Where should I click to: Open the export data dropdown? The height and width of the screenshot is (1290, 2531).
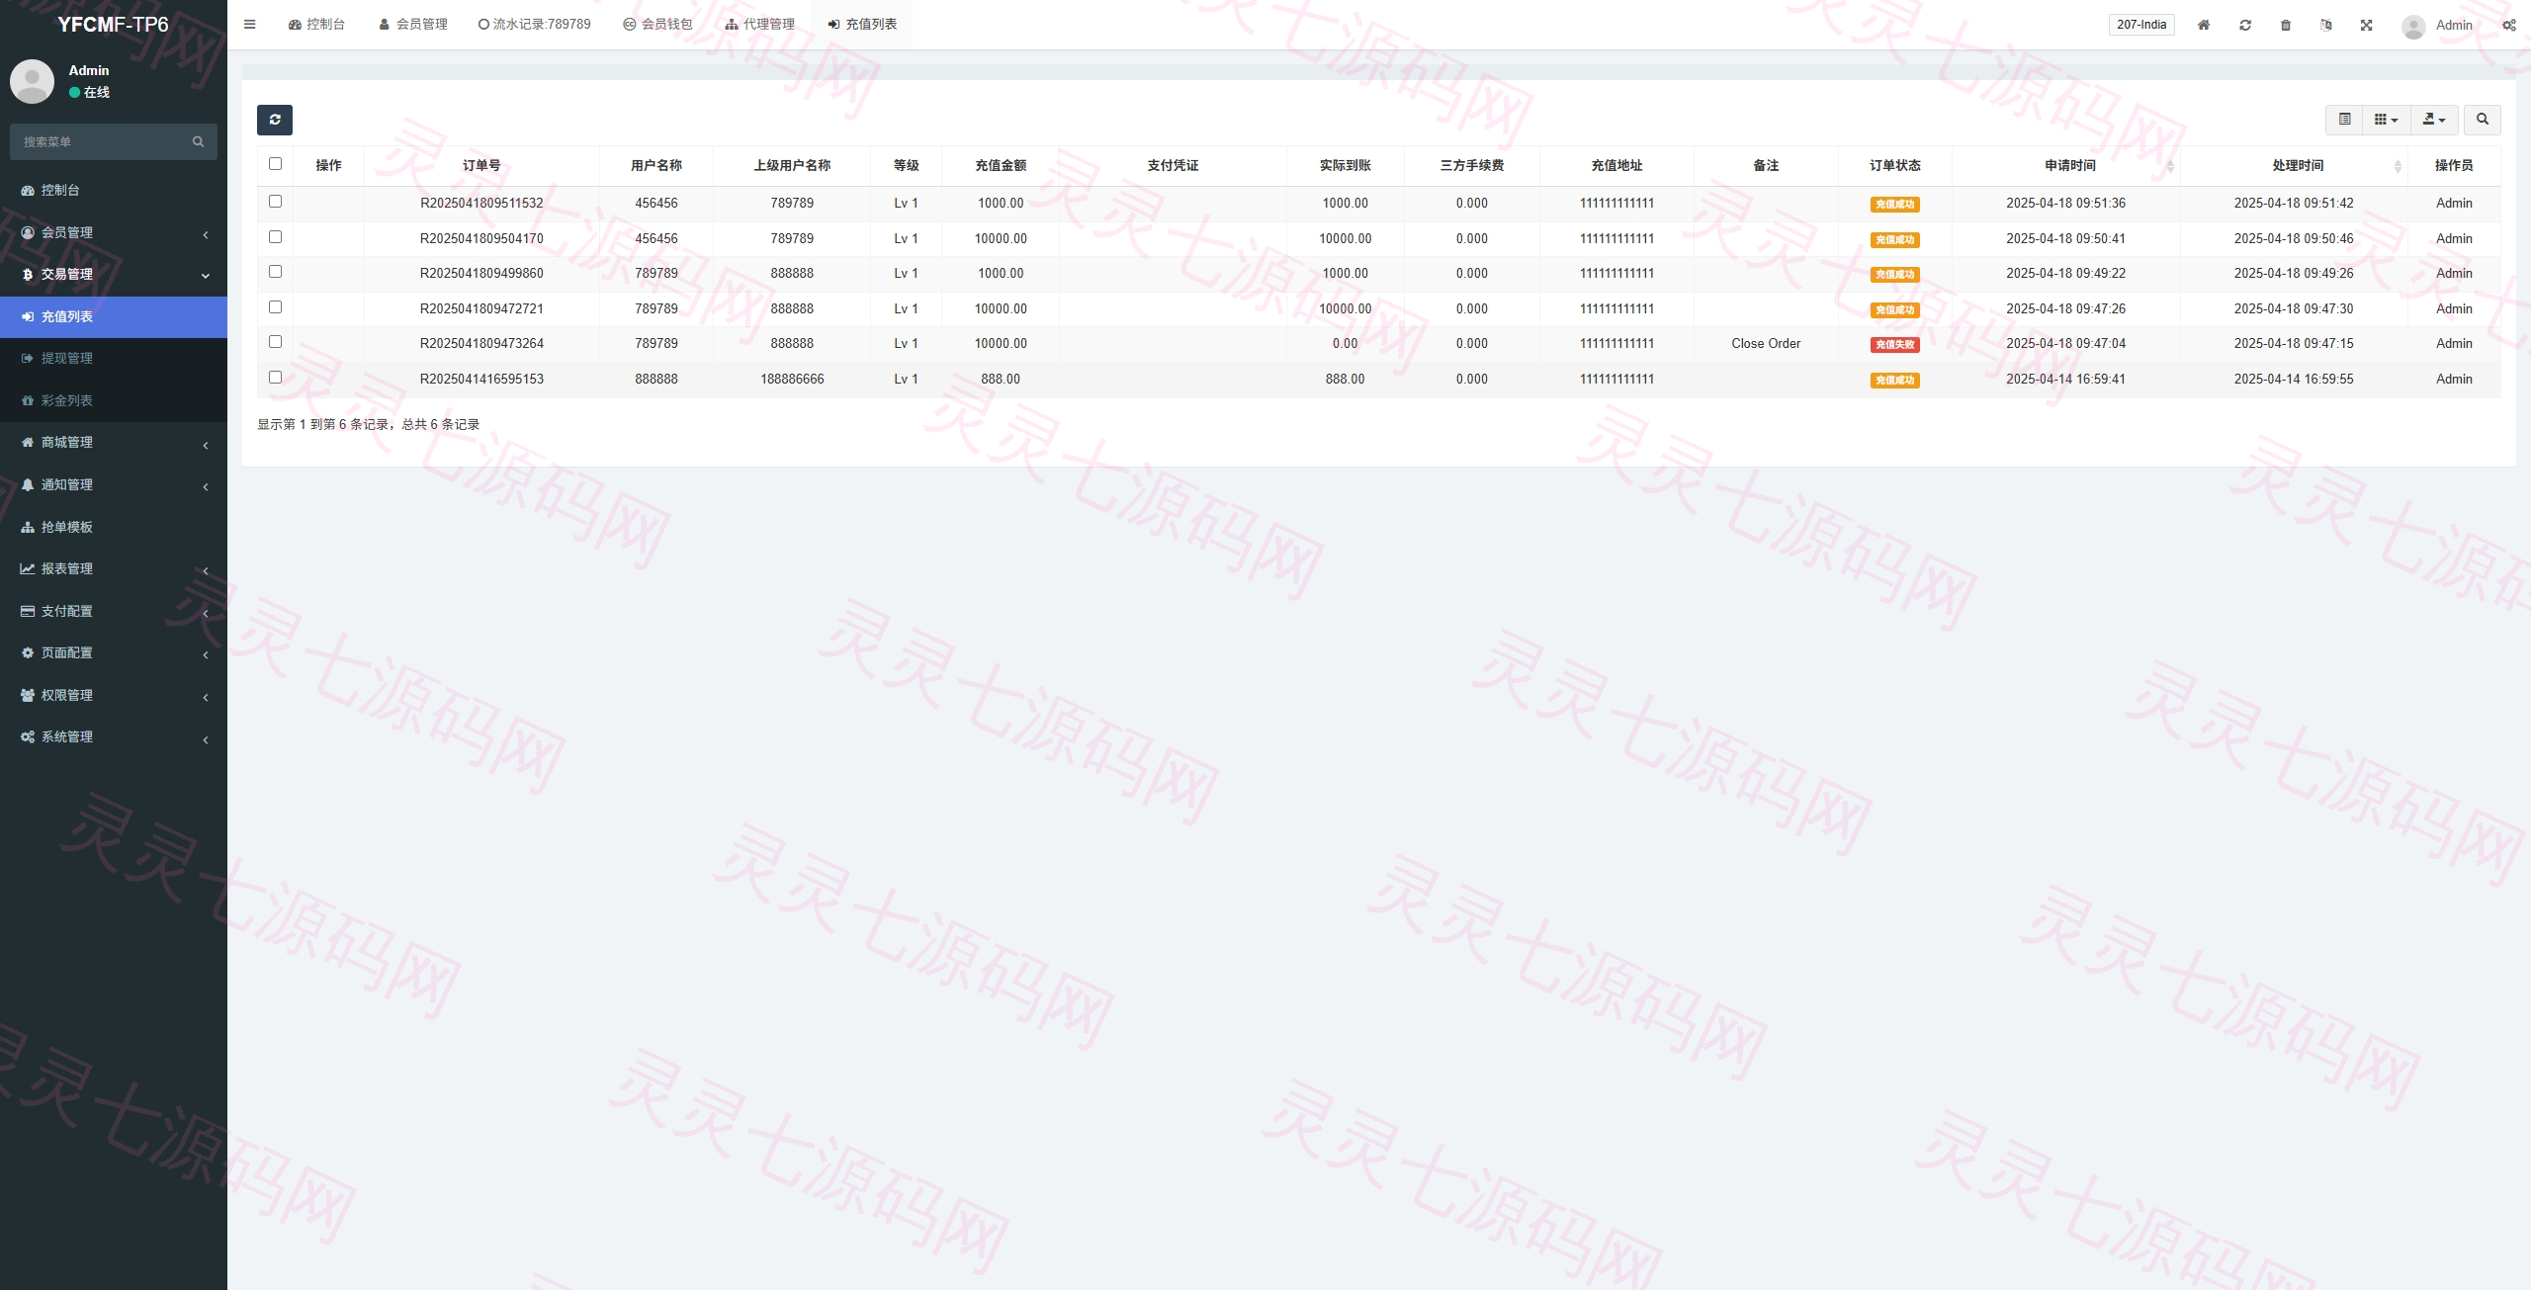(2434, 120)
